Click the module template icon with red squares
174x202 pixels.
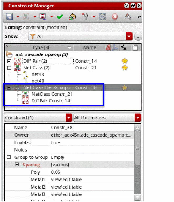tap(43, 16)
